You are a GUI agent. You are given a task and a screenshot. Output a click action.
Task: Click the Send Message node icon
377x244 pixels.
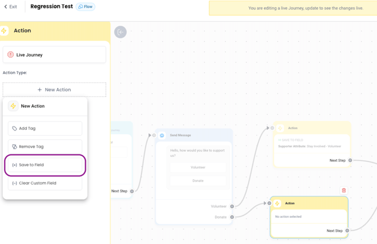tap(162, 135)
